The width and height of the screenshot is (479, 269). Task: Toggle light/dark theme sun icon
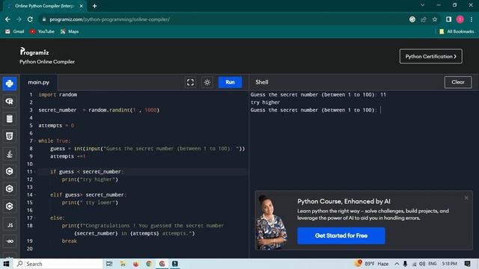point(207,82)
